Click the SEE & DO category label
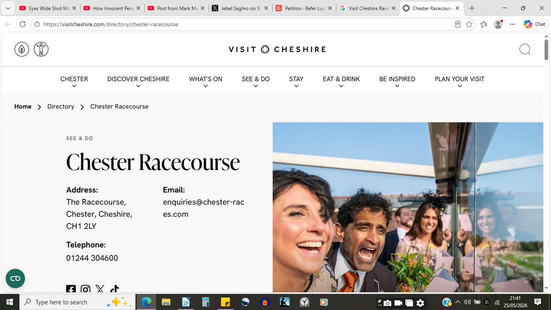 click(79, 138)
